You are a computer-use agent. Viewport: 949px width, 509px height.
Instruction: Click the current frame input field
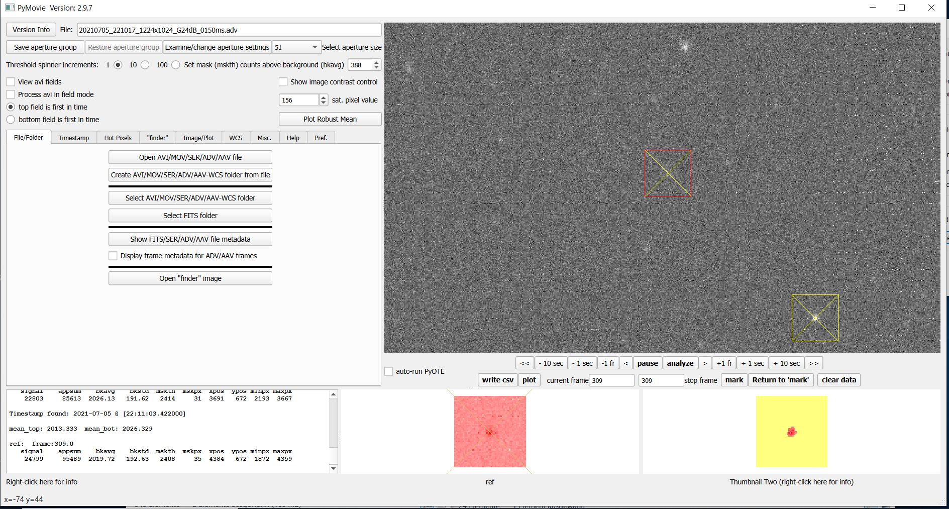click(x=611, y=380)
